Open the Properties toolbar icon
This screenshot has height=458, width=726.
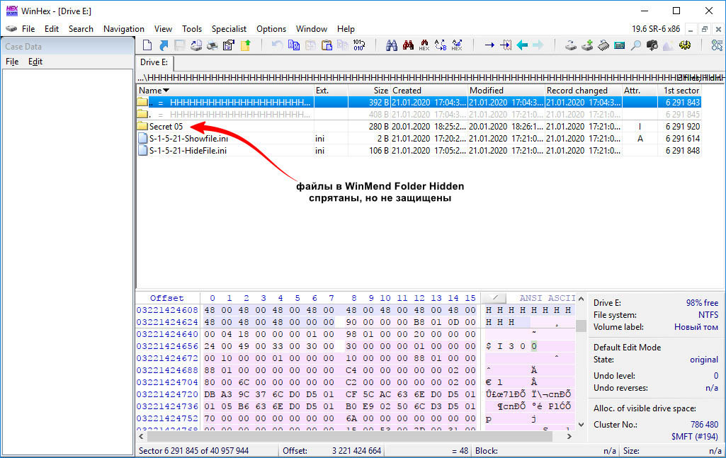pos(229,45)
